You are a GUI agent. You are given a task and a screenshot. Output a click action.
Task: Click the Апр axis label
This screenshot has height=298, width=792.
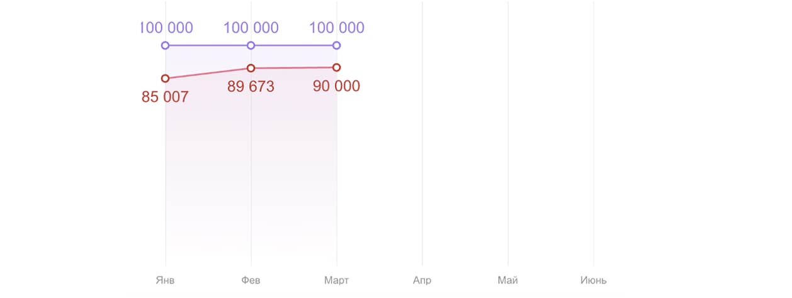coord(422,280)
